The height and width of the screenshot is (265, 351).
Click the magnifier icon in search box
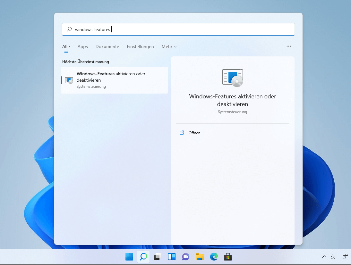coord(69,29)
